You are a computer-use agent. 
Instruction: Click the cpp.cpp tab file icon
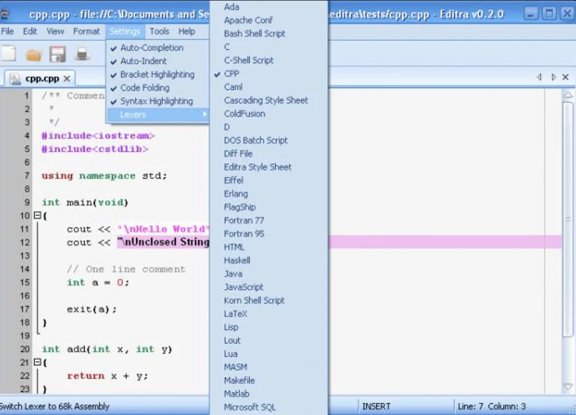[x=15, y=79]
